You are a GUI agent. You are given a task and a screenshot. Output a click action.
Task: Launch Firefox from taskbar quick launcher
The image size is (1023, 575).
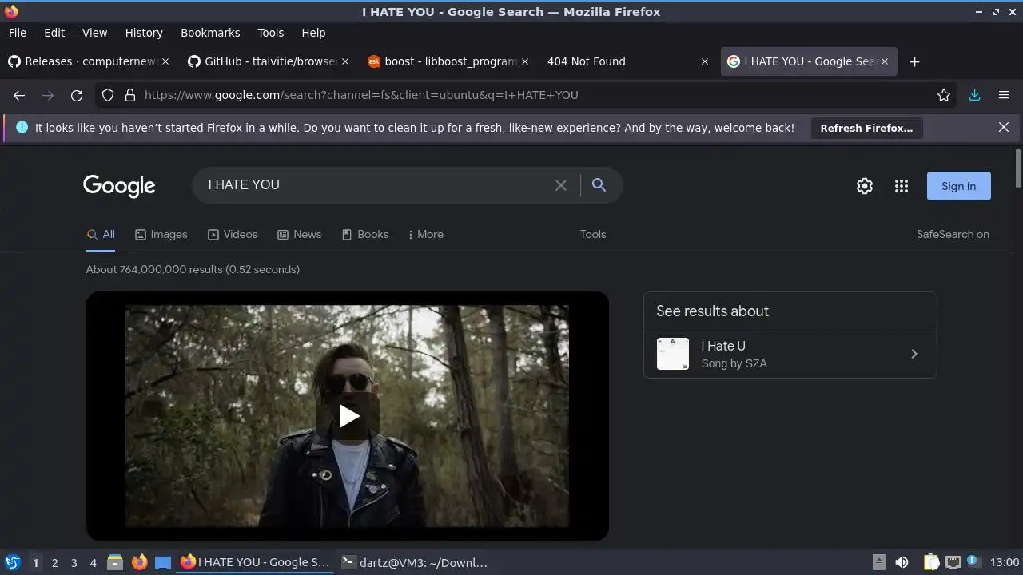(139, 562)
